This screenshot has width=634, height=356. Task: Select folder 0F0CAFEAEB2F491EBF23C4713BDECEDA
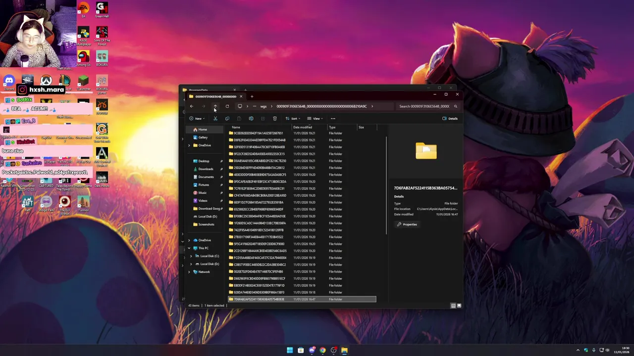point(302,181)
